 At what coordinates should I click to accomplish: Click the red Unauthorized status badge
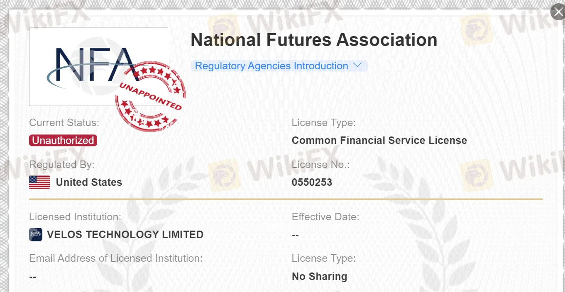click(63, 141)
